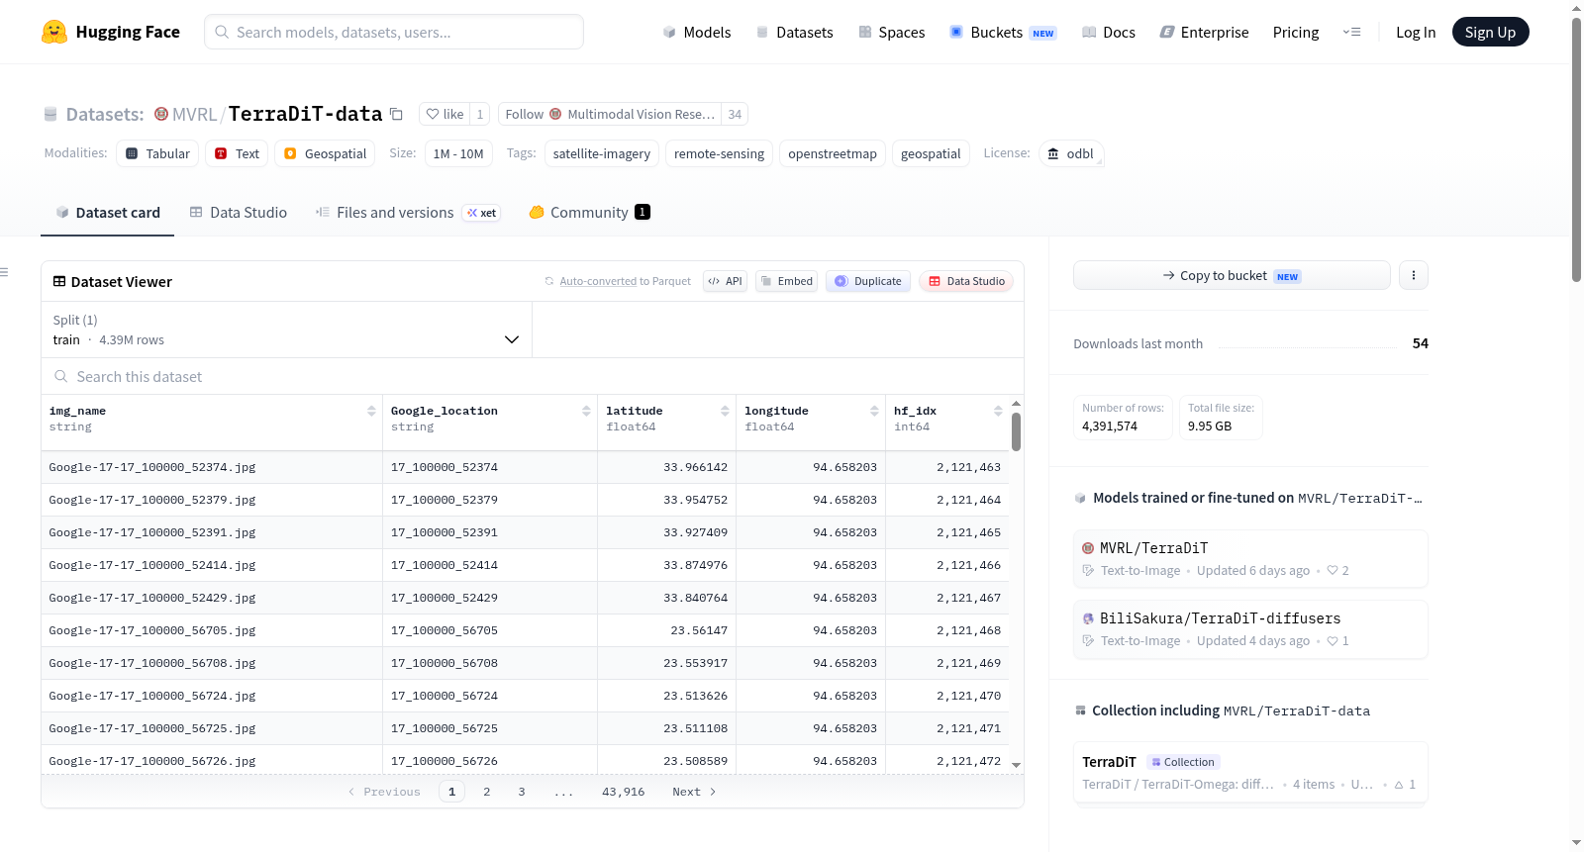
Task: Click Copy to bucket button
Action: [x=1232, y=275]
